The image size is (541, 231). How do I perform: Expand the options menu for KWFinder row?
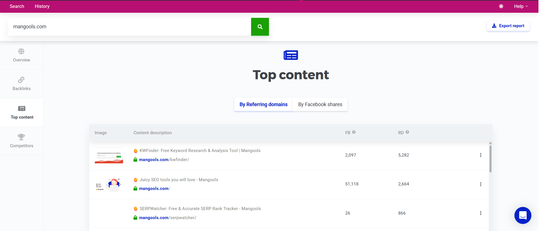pos(480,155)
